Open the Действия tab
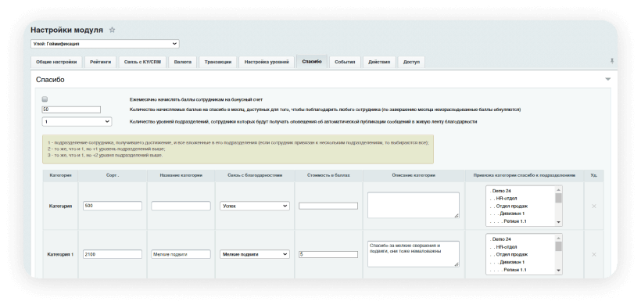Image resolution: width=641 pixels, height=305 pixels. [379, 62]
